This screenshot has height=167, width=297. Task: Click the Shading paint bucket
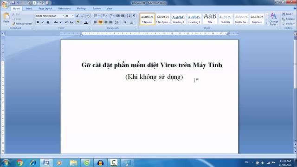124,22
